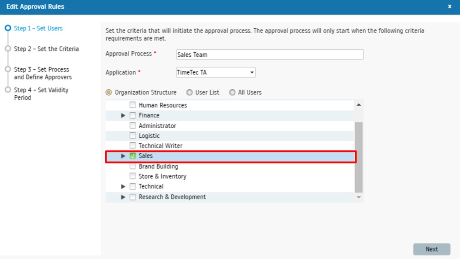Open the Application dropdown
The width and height of the screenshot is (460, 259).
(216, 73)
